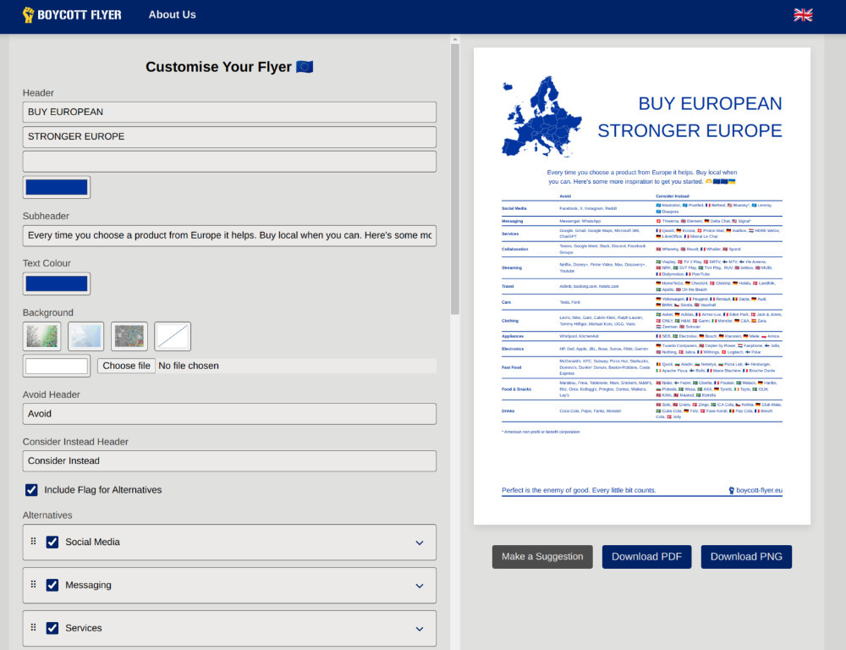
Task: Open the UK flag language selector
Action: pos(803,14)
